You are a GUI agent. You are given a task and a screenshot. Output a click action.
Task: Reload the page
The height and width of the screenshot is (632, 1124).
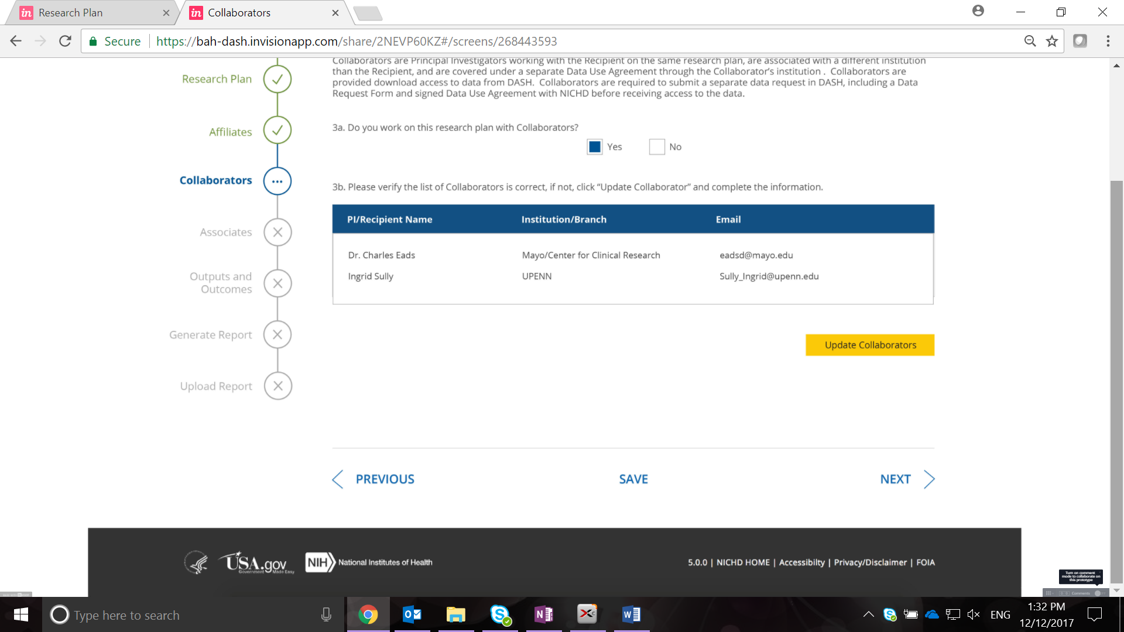65,41
